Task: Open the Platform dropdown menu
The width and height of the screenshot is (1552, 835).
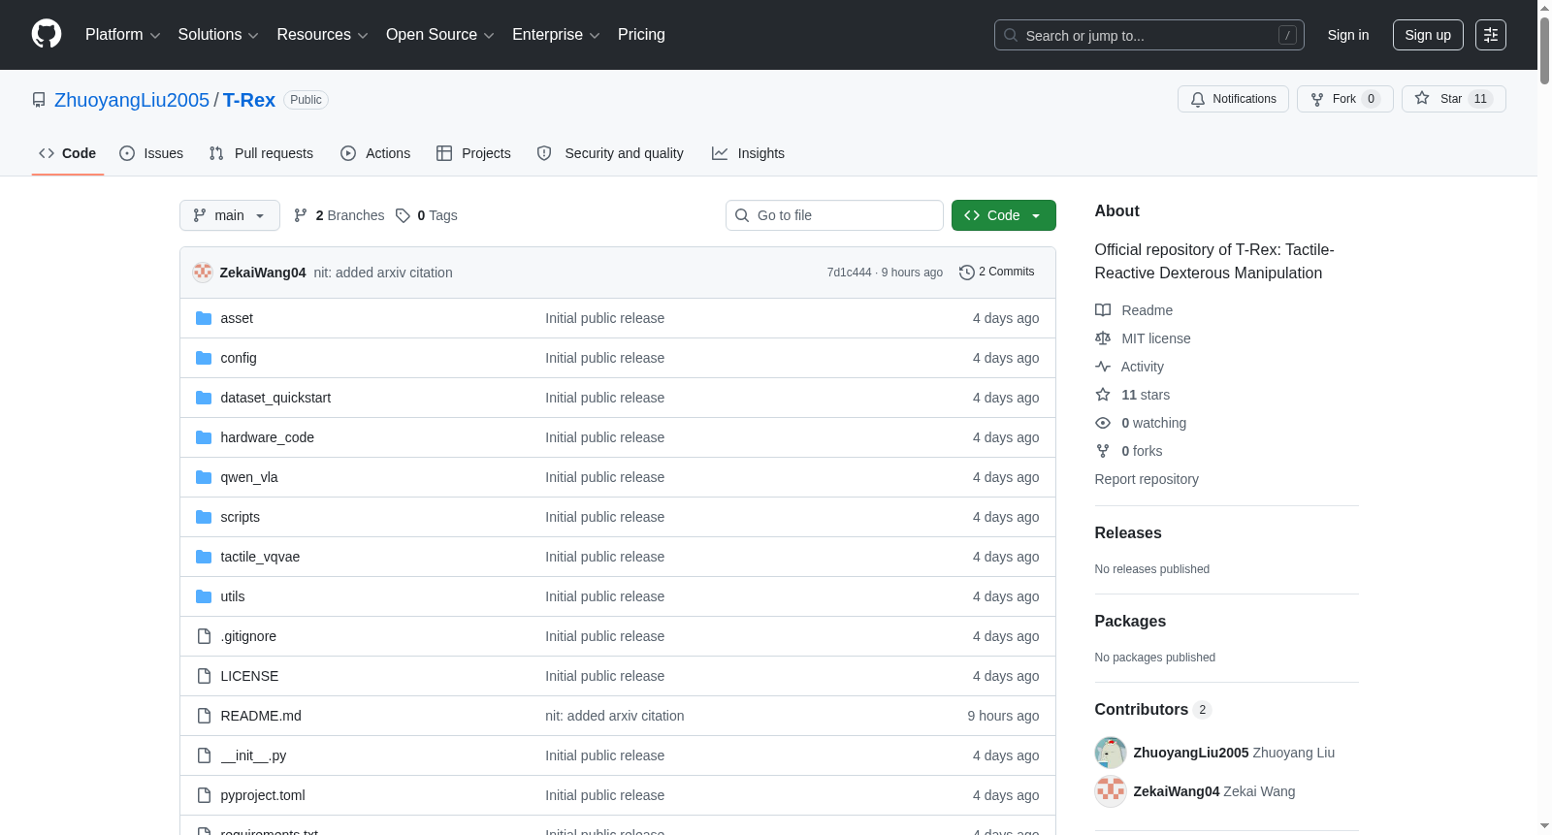Action: (122, 35)
